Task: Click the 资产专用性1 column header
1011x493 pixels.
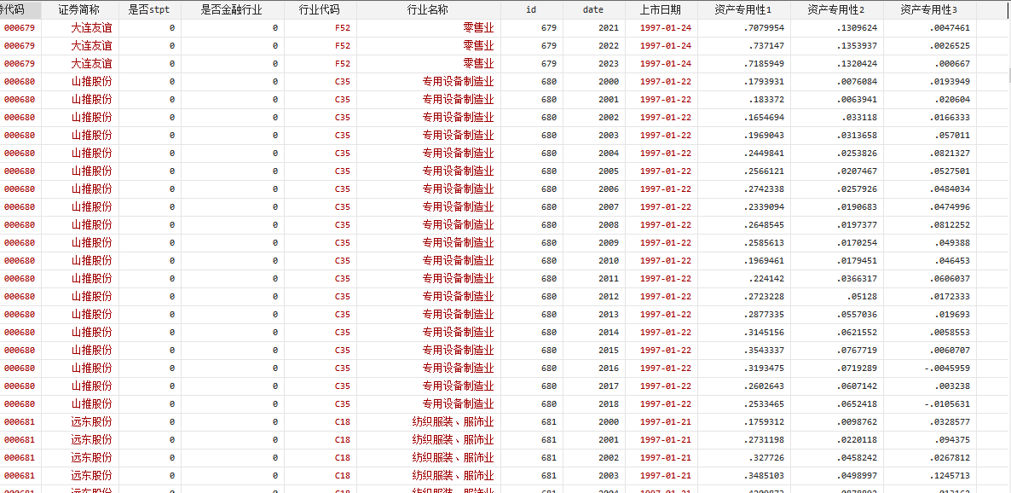Action: (x=743, y=9)
